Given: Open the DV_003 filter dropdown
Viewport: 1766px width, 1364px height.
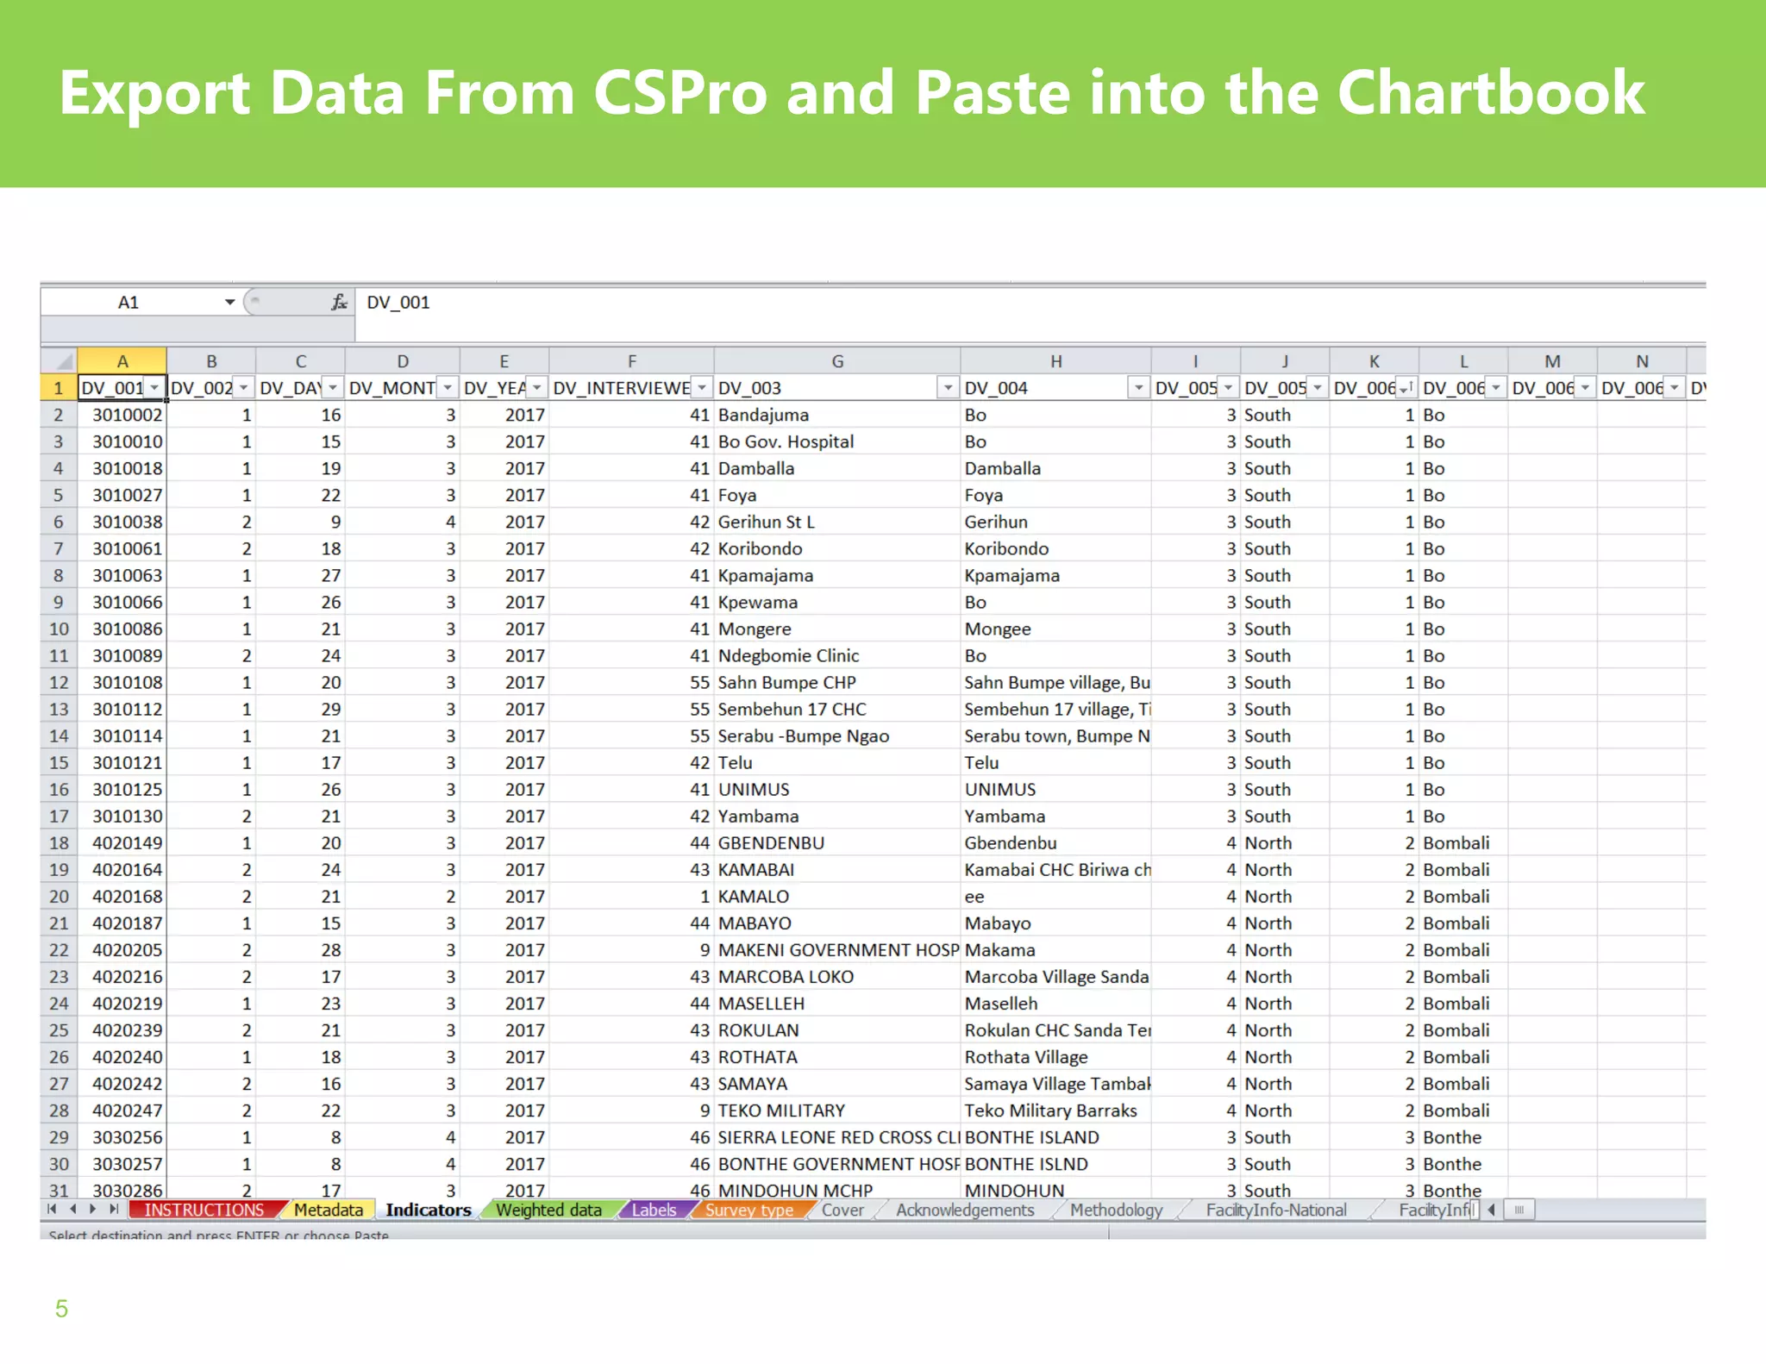Looking at the screenshot, I should [x=948, y=388].
